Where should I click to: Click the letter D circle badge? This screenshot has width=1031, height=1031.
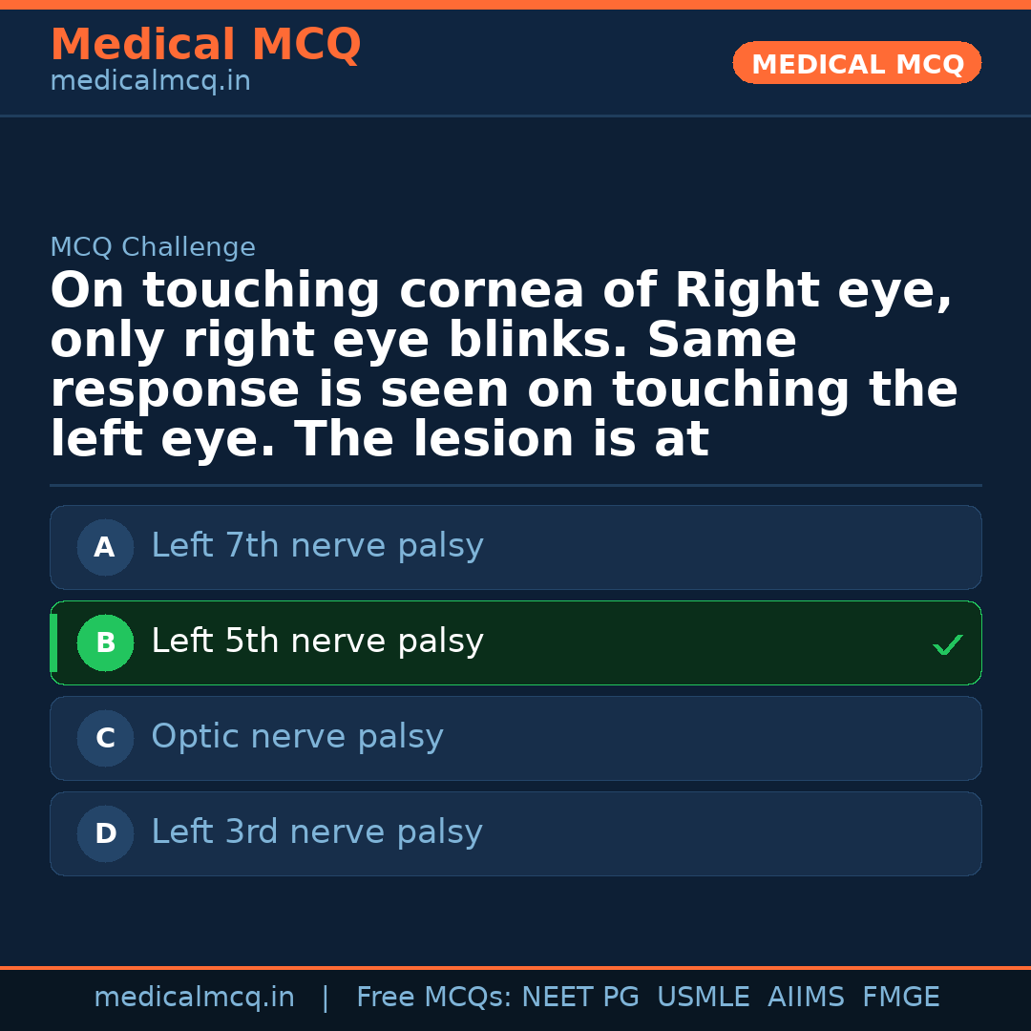[105, 833]
